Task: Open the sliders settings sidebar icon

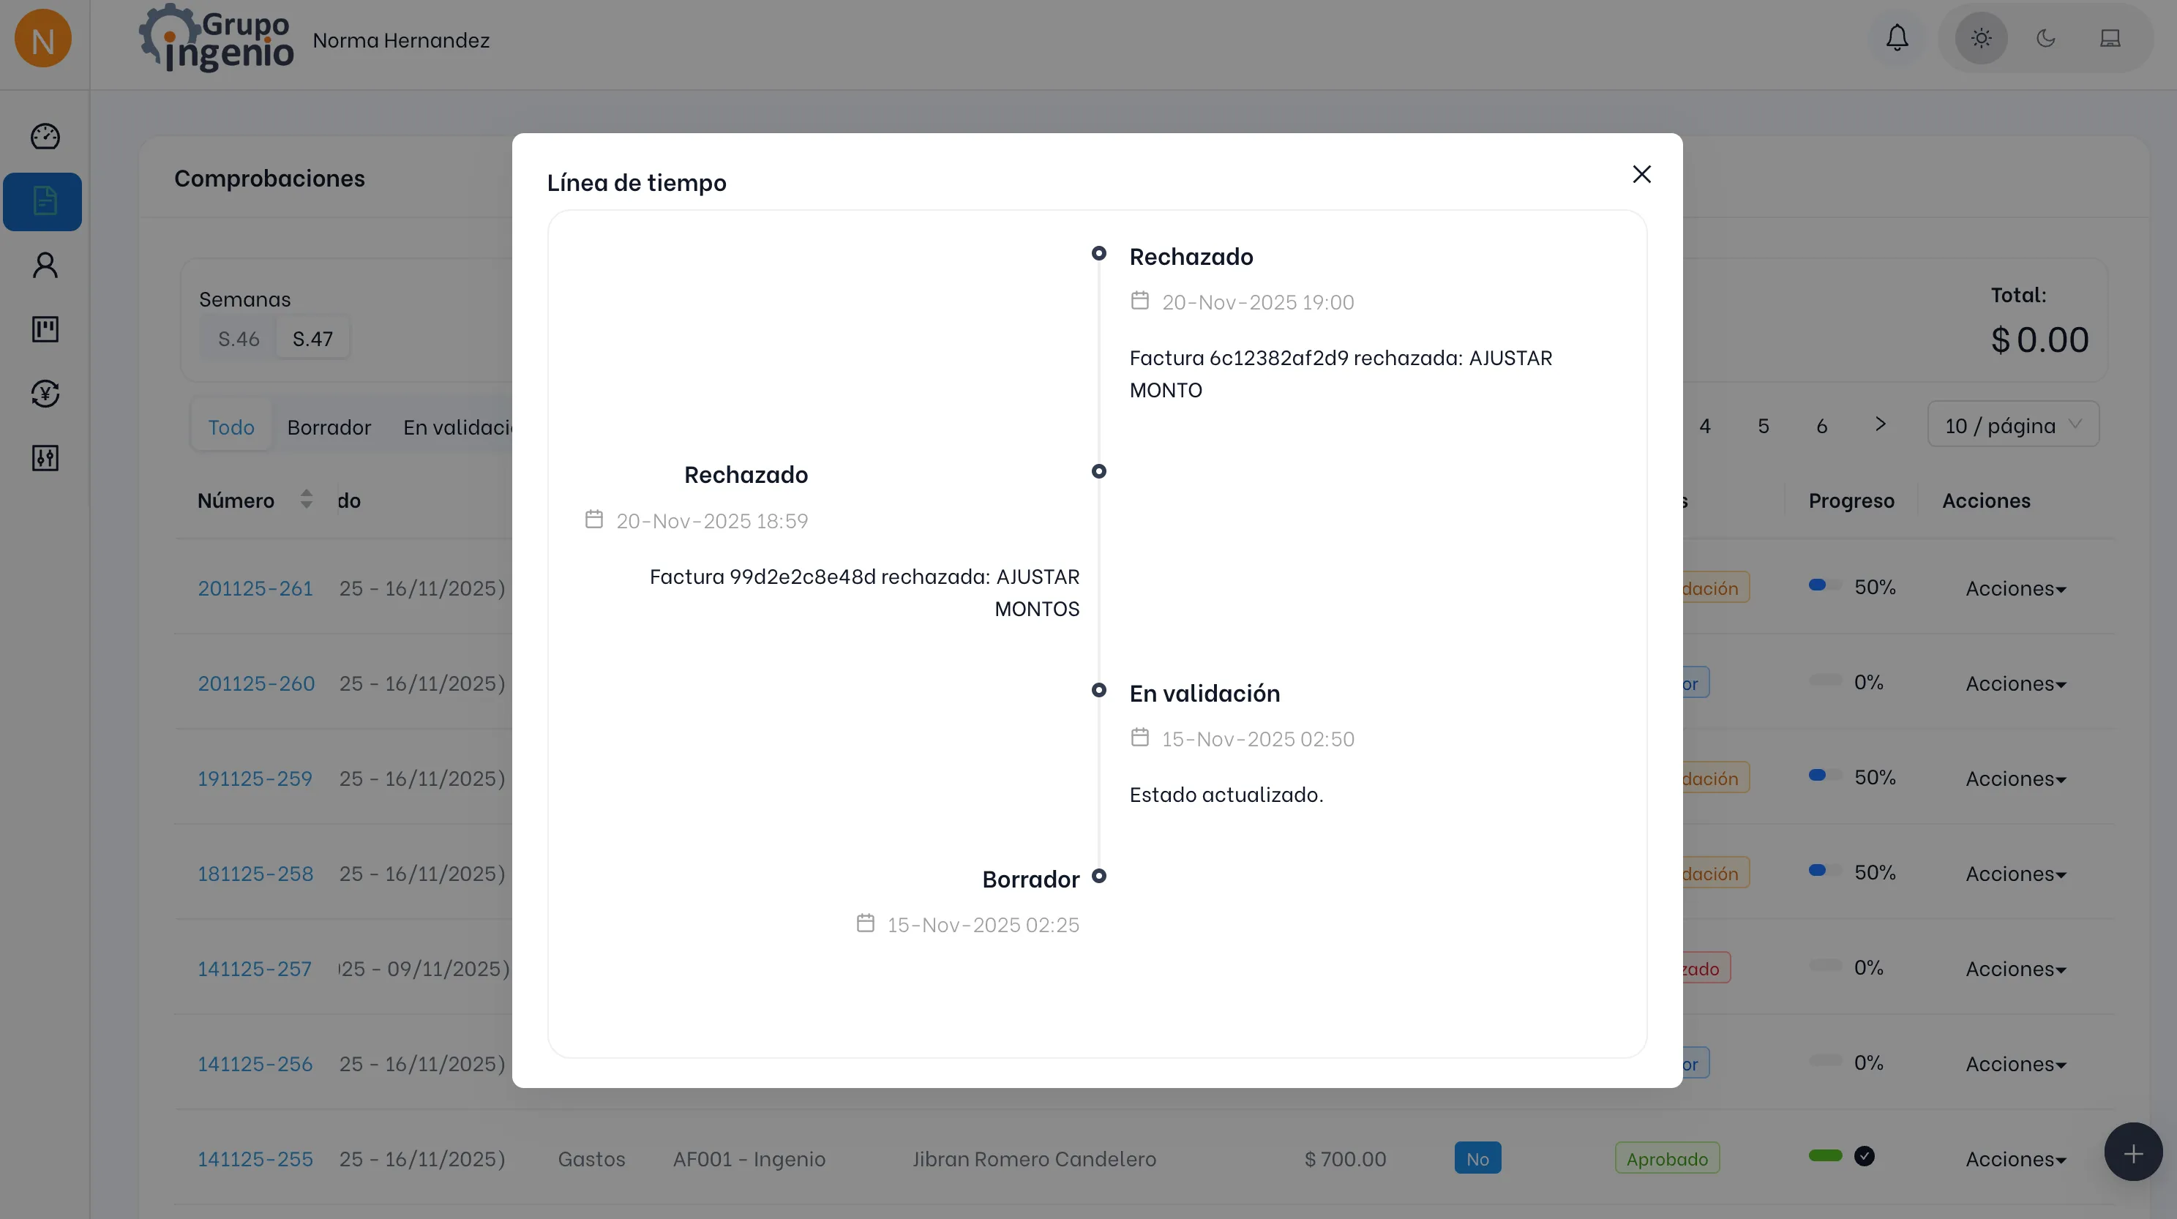Action: point(45,458)
